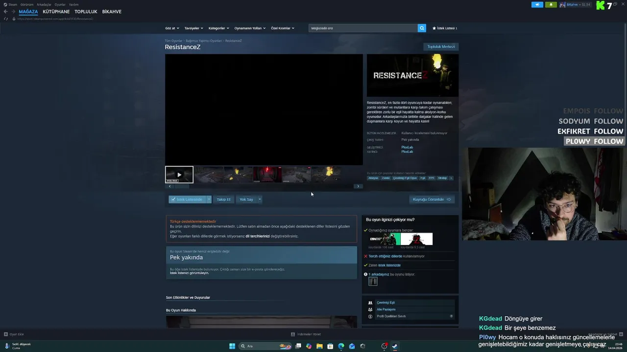Screen dimensions: 627x352
Task: Open Microsoft Store from the taskbar
Action: click(x=330, y=346)
